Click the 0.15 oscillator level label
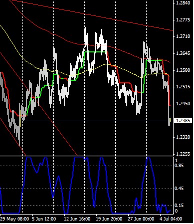This screenshot has width=194, height=224. click(x=179, y=206)
